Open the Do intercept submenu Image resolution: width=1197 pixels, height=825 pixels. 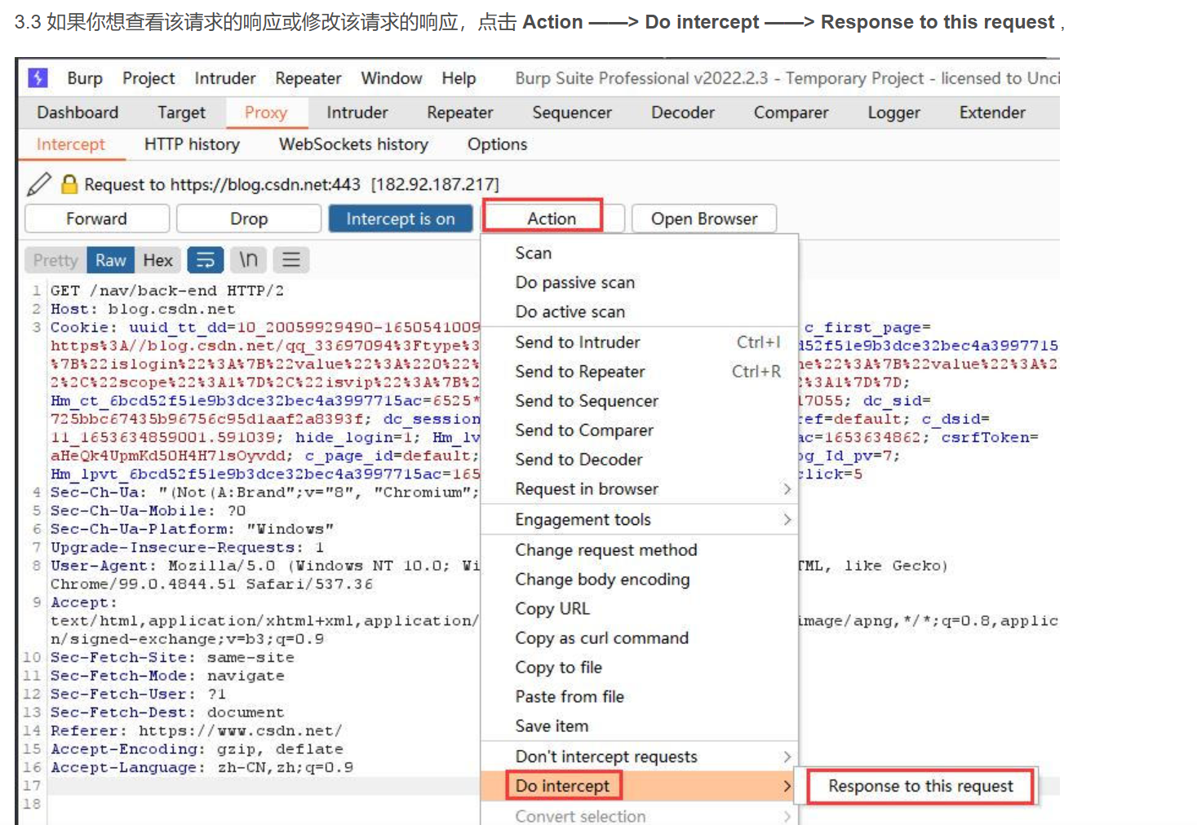coord(563,786)
